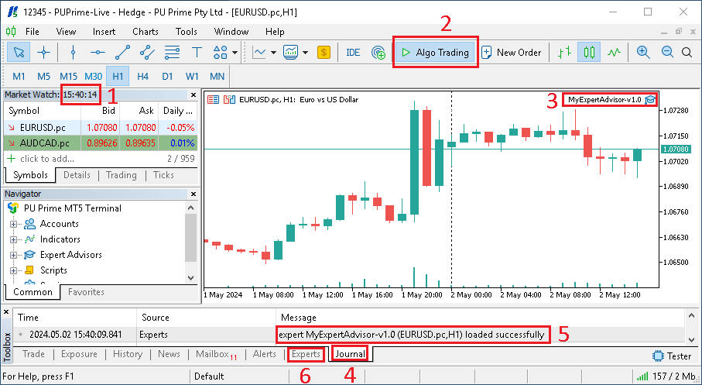Activate the crosshair tool

coord(44,53)
